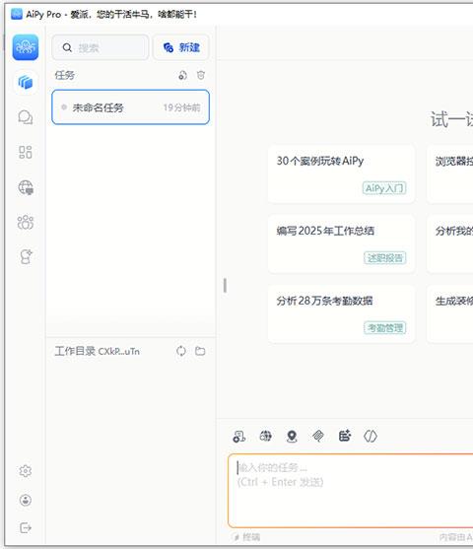Viewport: 473px width, 549px height.
Task: Click the logout icon in sidebar
Action: click(x=26, y=527)
